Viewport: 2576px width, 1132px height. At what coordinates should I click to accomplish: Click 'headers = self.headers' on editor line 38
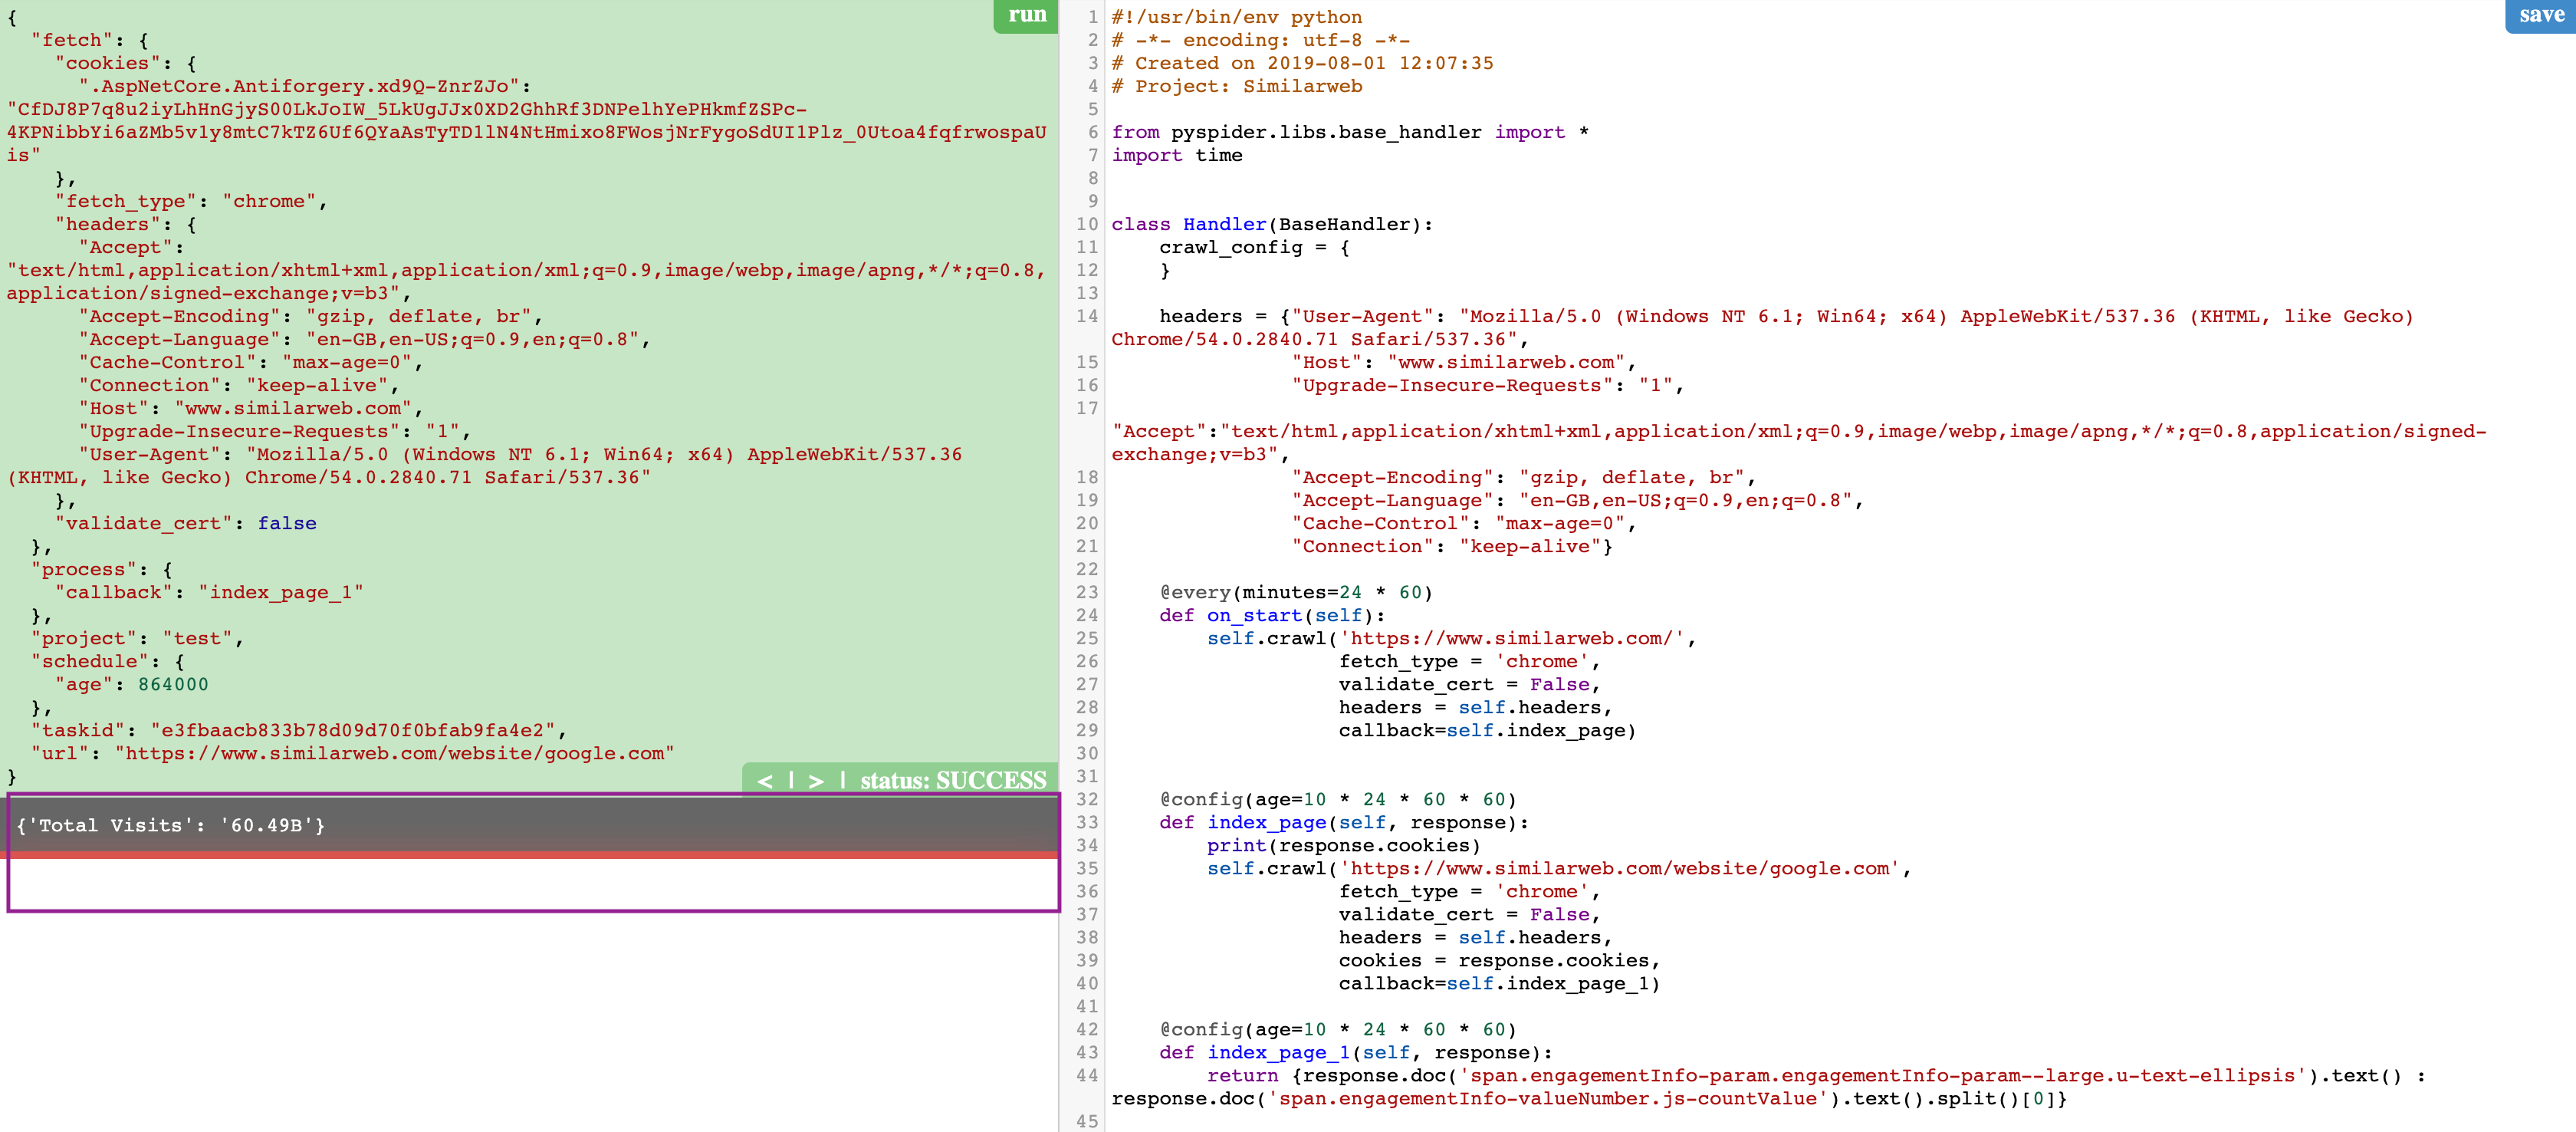click(1475, 937)
